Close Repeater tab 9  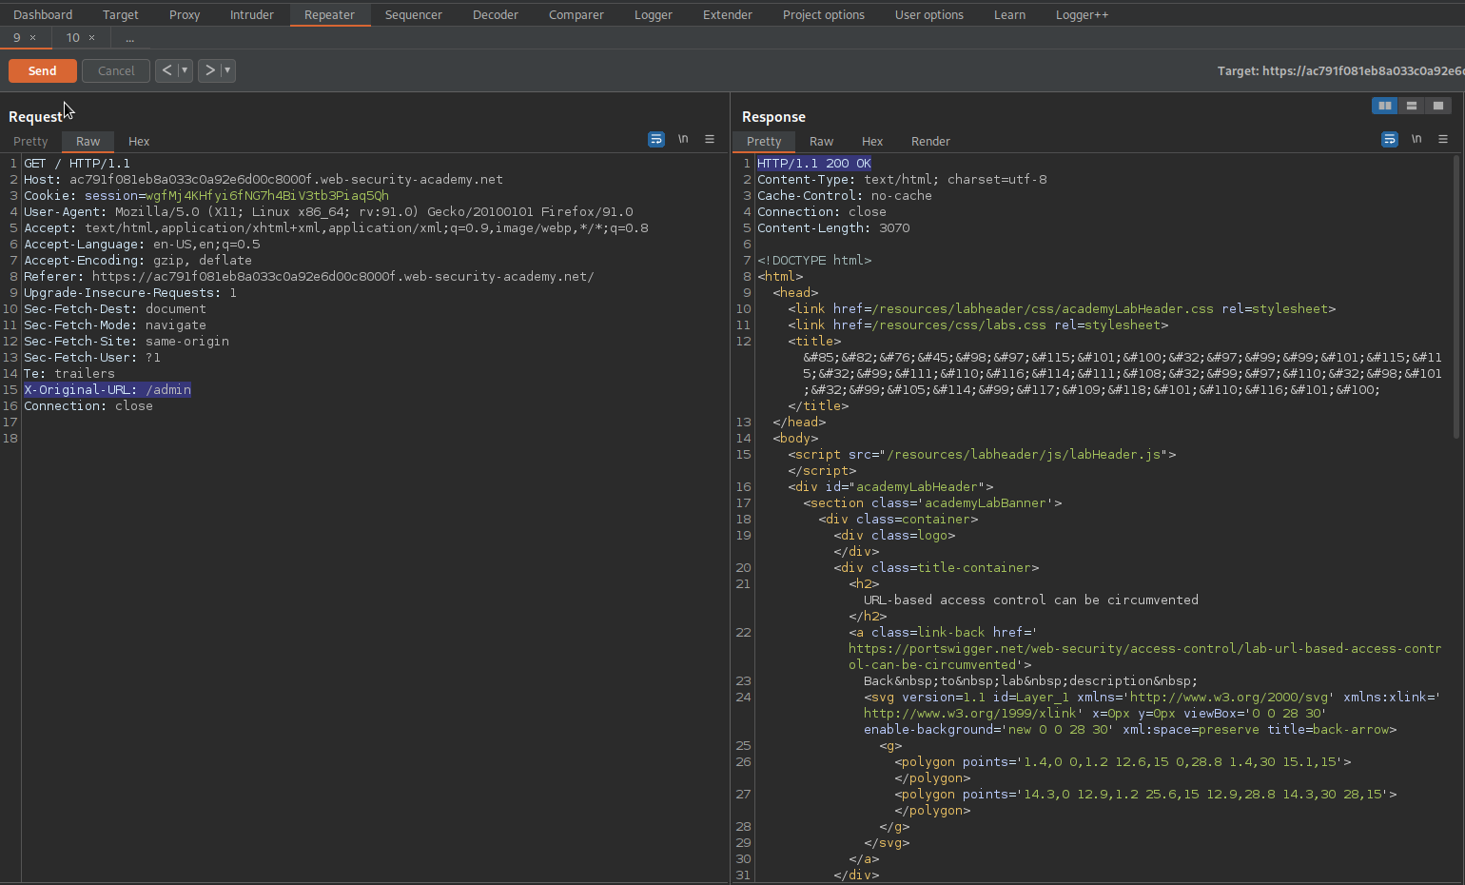(33, 38)
